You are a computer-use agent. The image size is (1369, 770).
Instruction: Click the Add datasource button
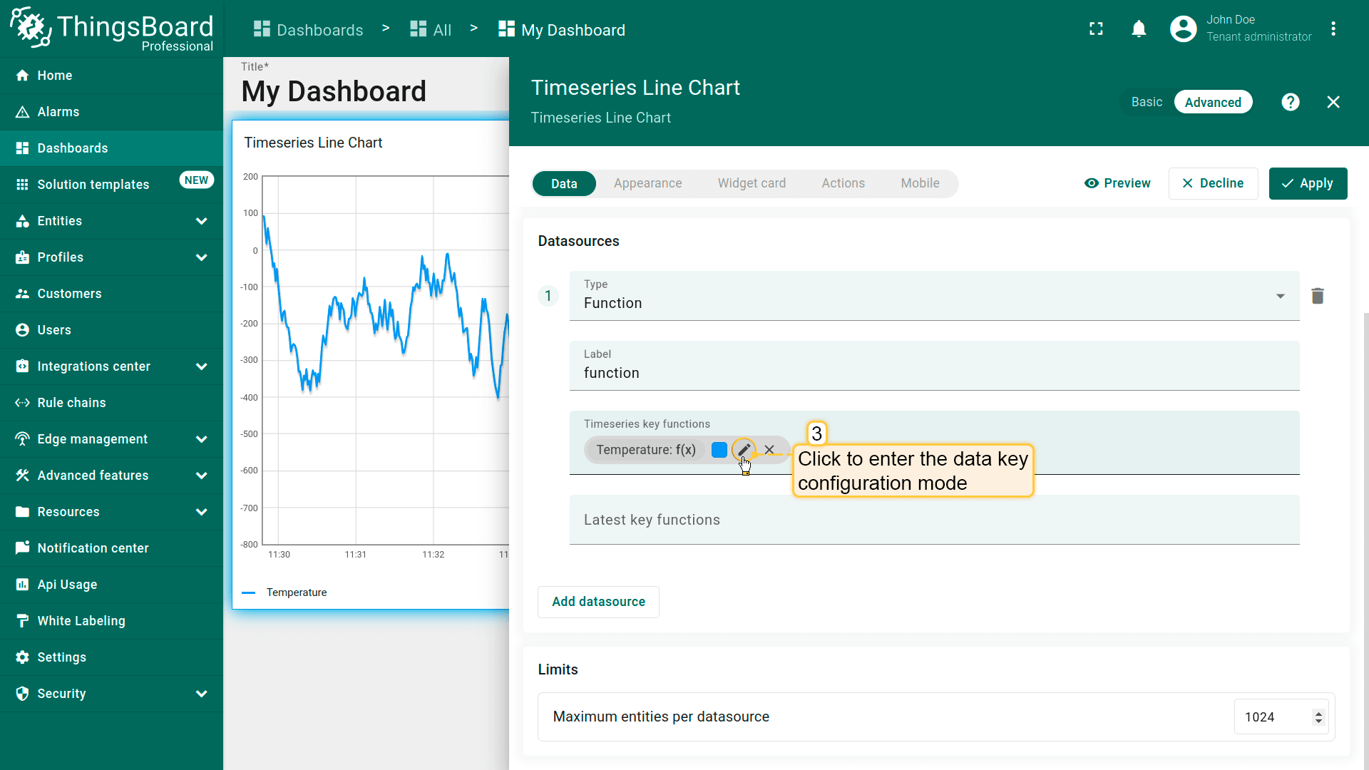(598, 602)
